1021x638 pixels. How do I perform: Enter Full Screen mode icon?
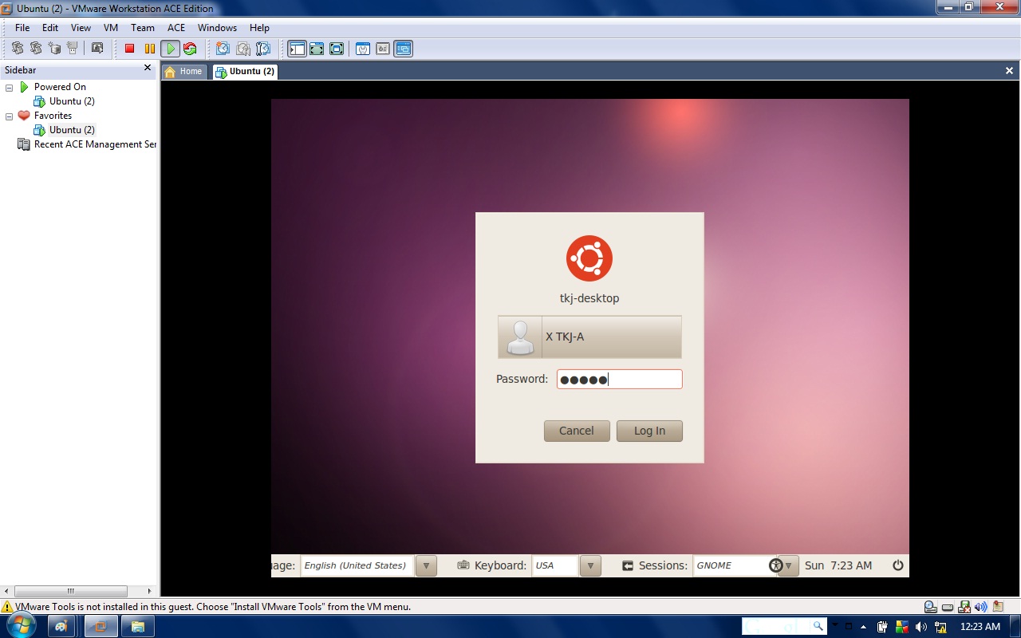[x=337, y=49]
